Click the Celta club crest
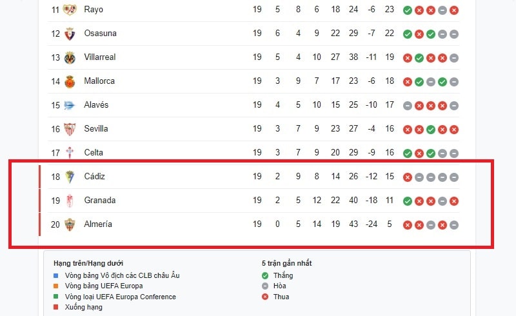516x316 pixels. point(70,153)
